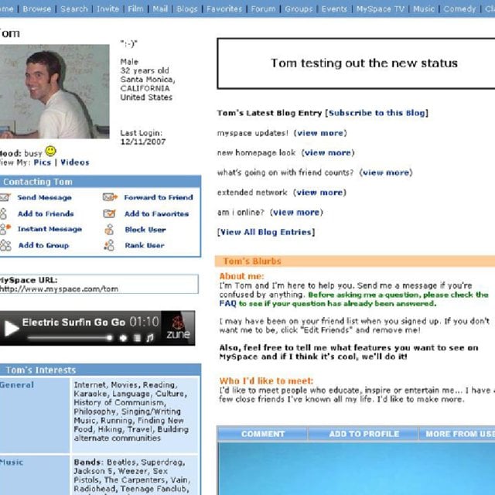
Task: Click the Rank User icon
Action: click(x=109, y=245)
